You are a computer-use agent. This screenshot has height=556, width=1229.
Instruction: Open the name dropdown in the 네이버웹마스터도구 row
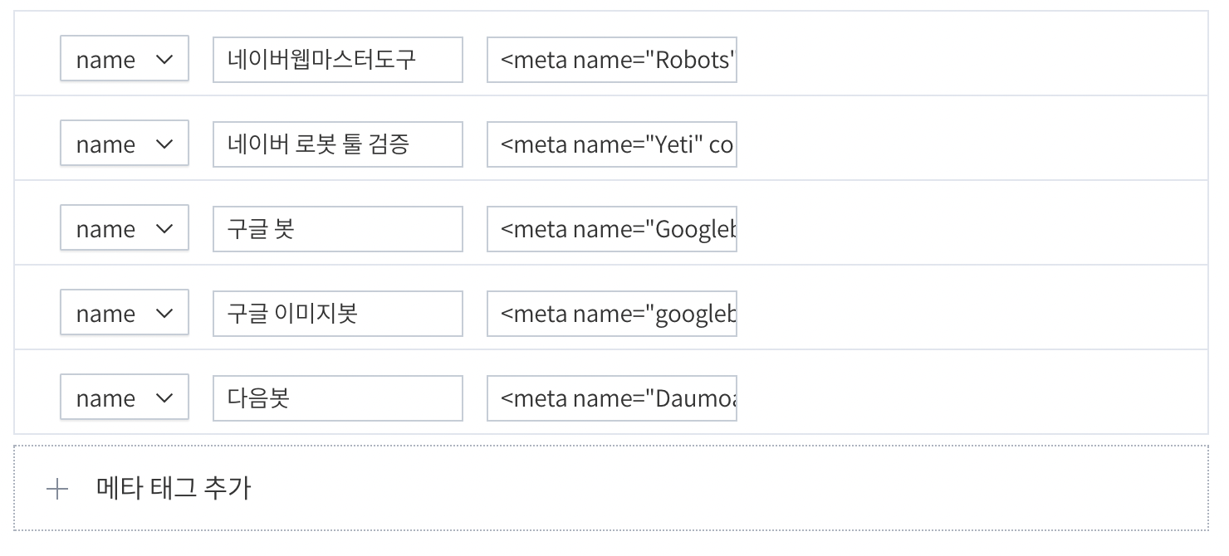(x=125, y=60)
